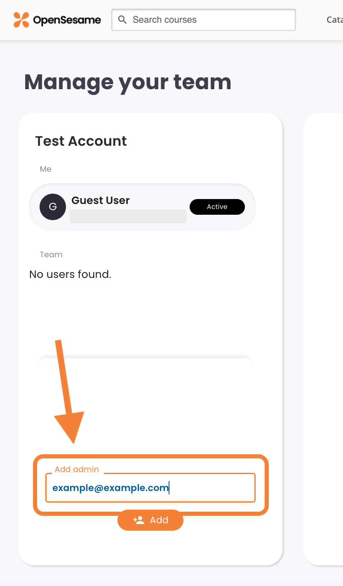
Task: Click the orange OpenSesame logo icon
Action: click(21, 20)
